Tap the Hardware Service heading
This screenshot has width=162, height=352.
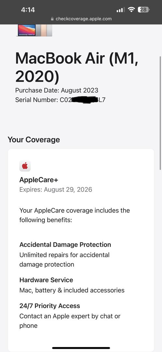(46, 280)
